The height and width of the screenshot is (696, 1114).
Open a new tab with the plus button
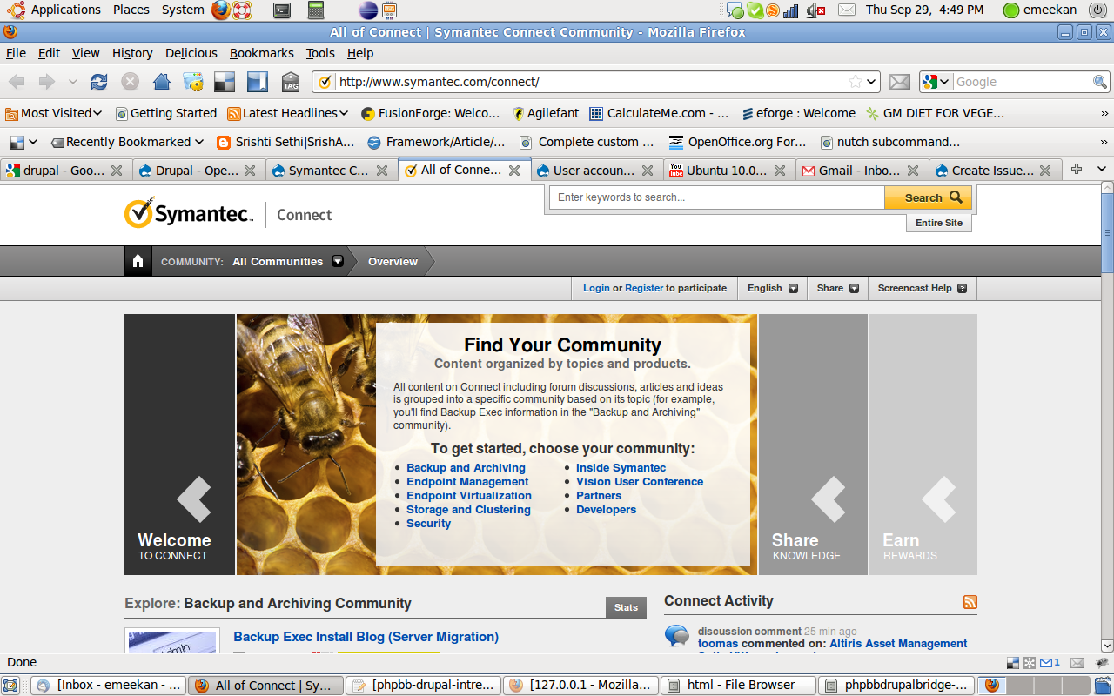1077,169
